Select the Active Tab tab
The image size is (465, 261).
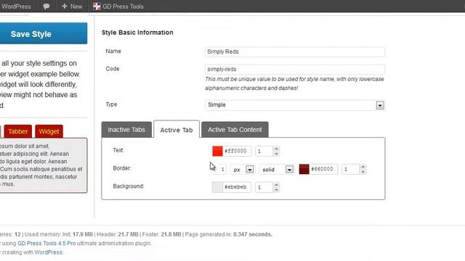[177, 130]
